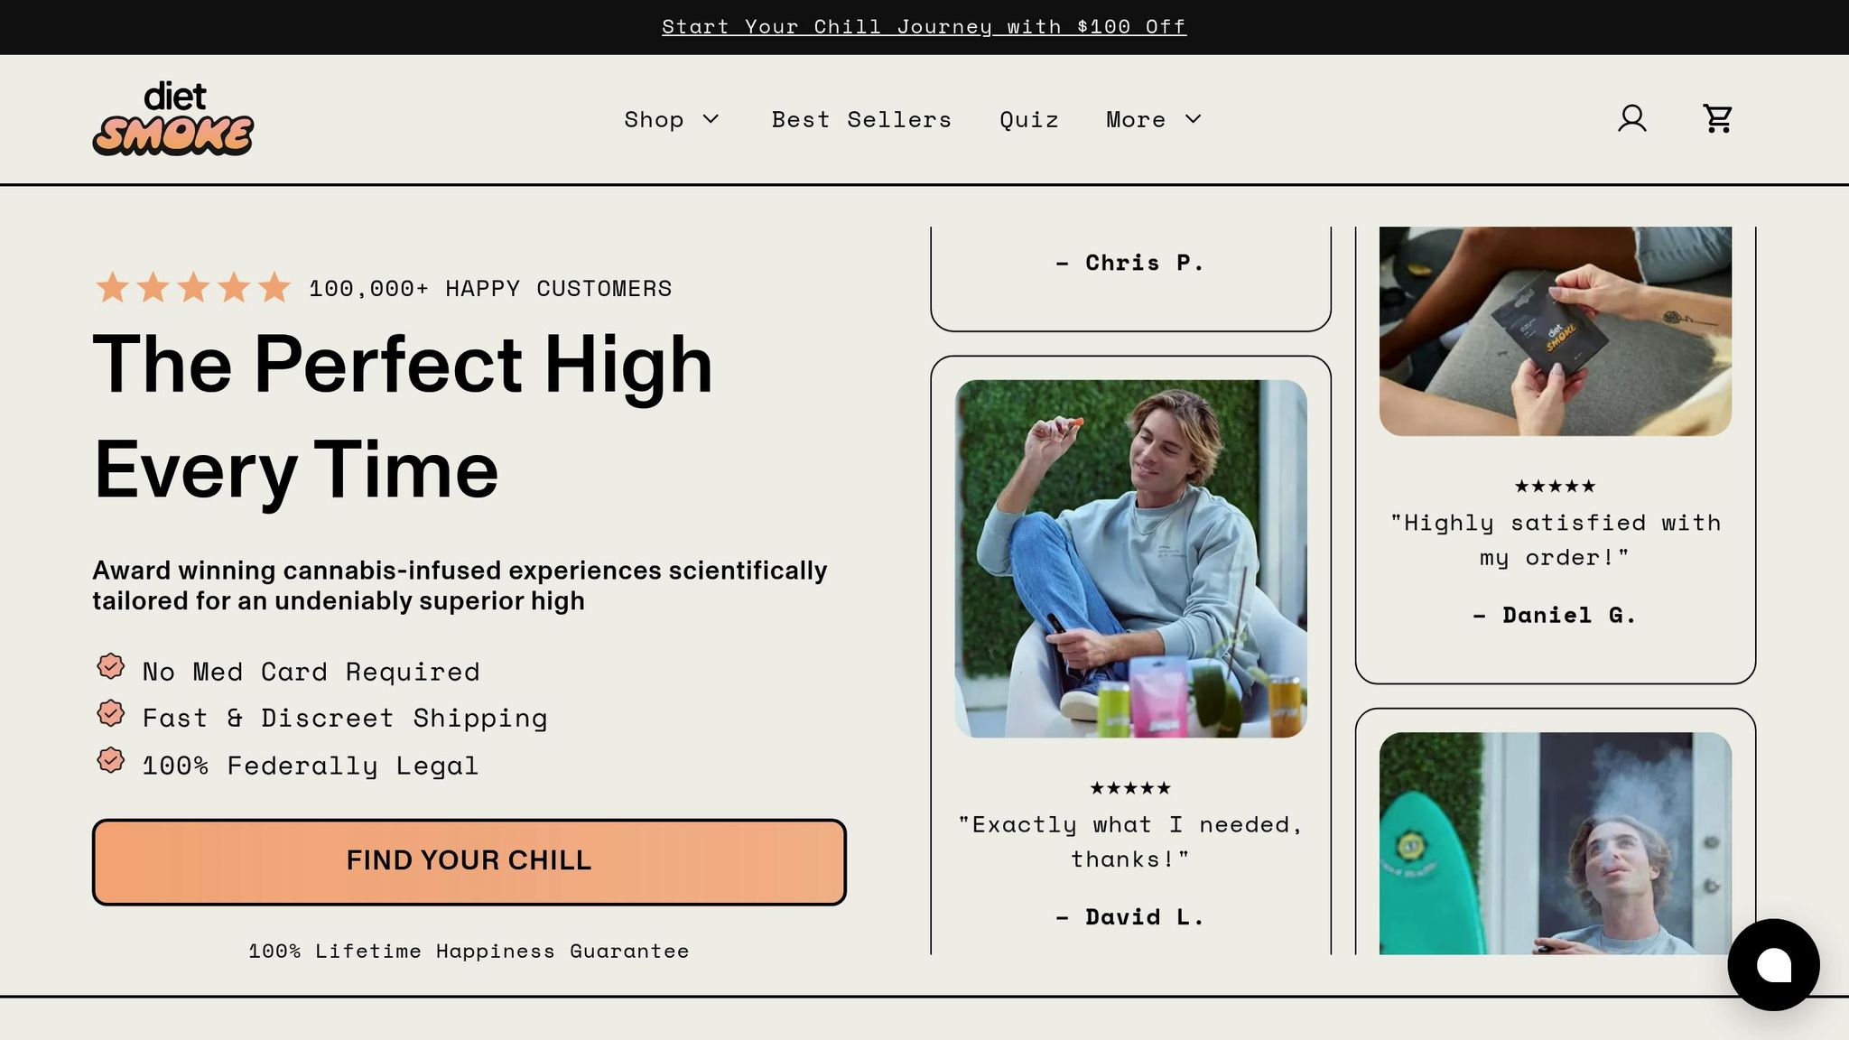The height and width of the screenshot is (1040, 1849).
Task: Click the "Exactly what I needed, thanks!" quote
Action: pos(1130,841)
